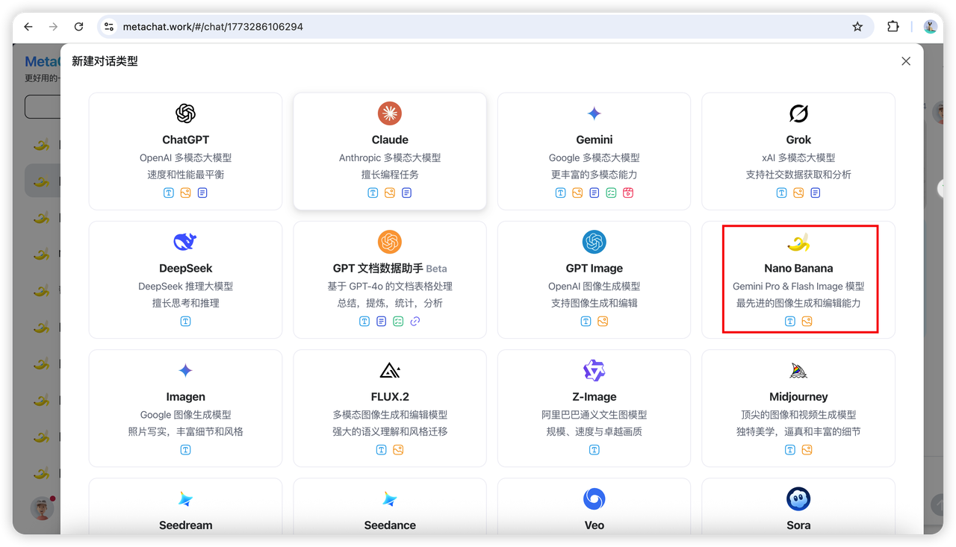Viewport: 956px width, 547px height.
Task: Choose the Grok title text
Action: point(798,140)
